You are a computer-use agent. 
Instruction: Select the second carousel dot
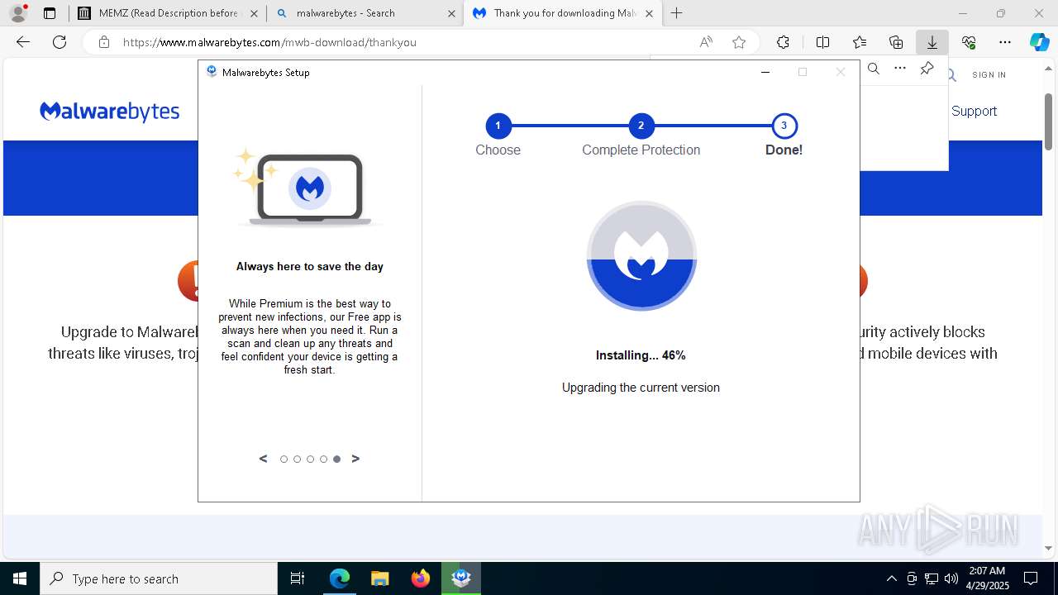point(297,459)
